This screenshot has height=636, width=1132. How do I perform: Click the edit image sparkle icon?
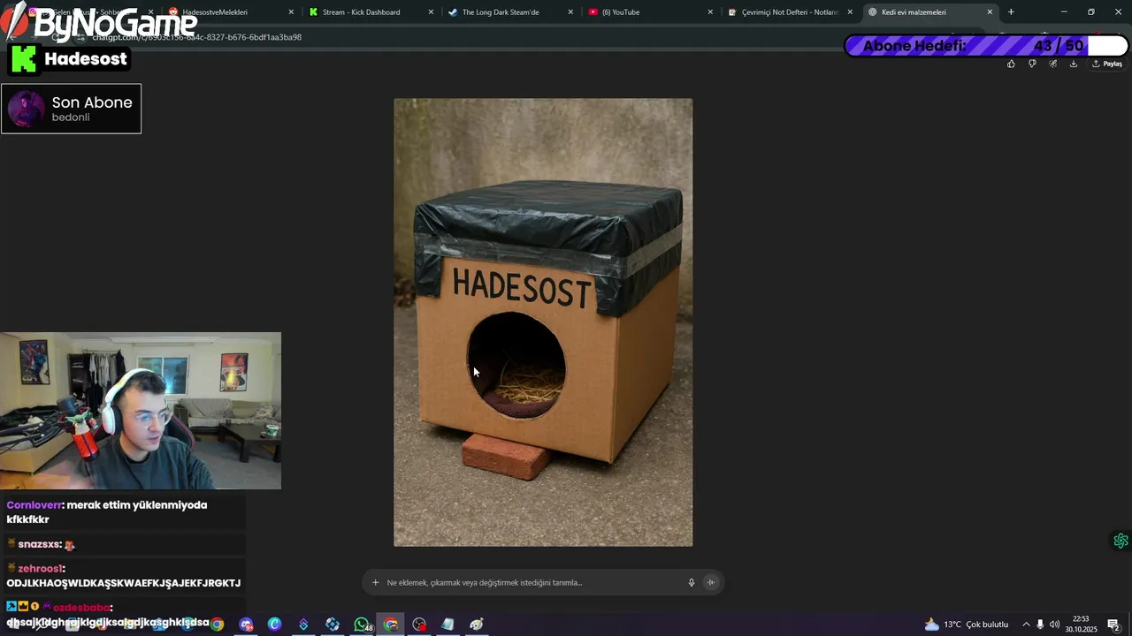point(1052,64)
